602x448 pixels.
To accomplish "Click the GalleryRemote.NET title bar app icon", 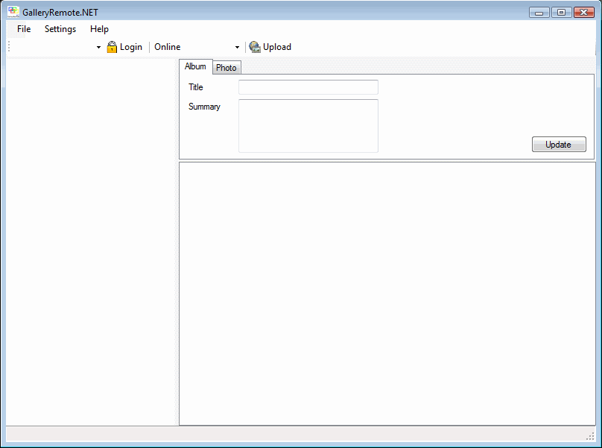I will tap(13, 12).
